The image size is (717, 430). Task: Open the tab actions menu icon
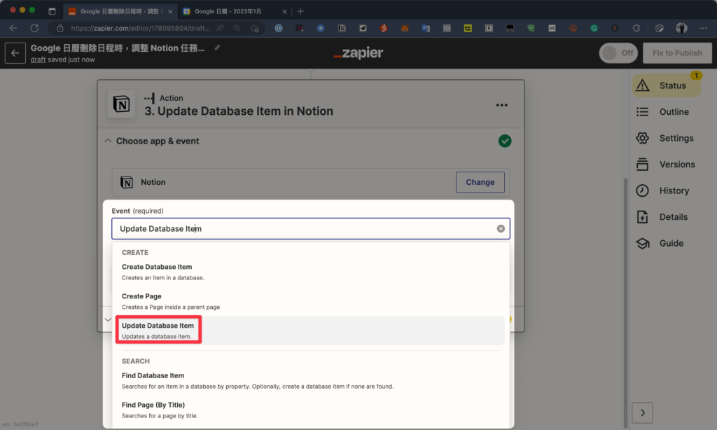coord(52,11)
